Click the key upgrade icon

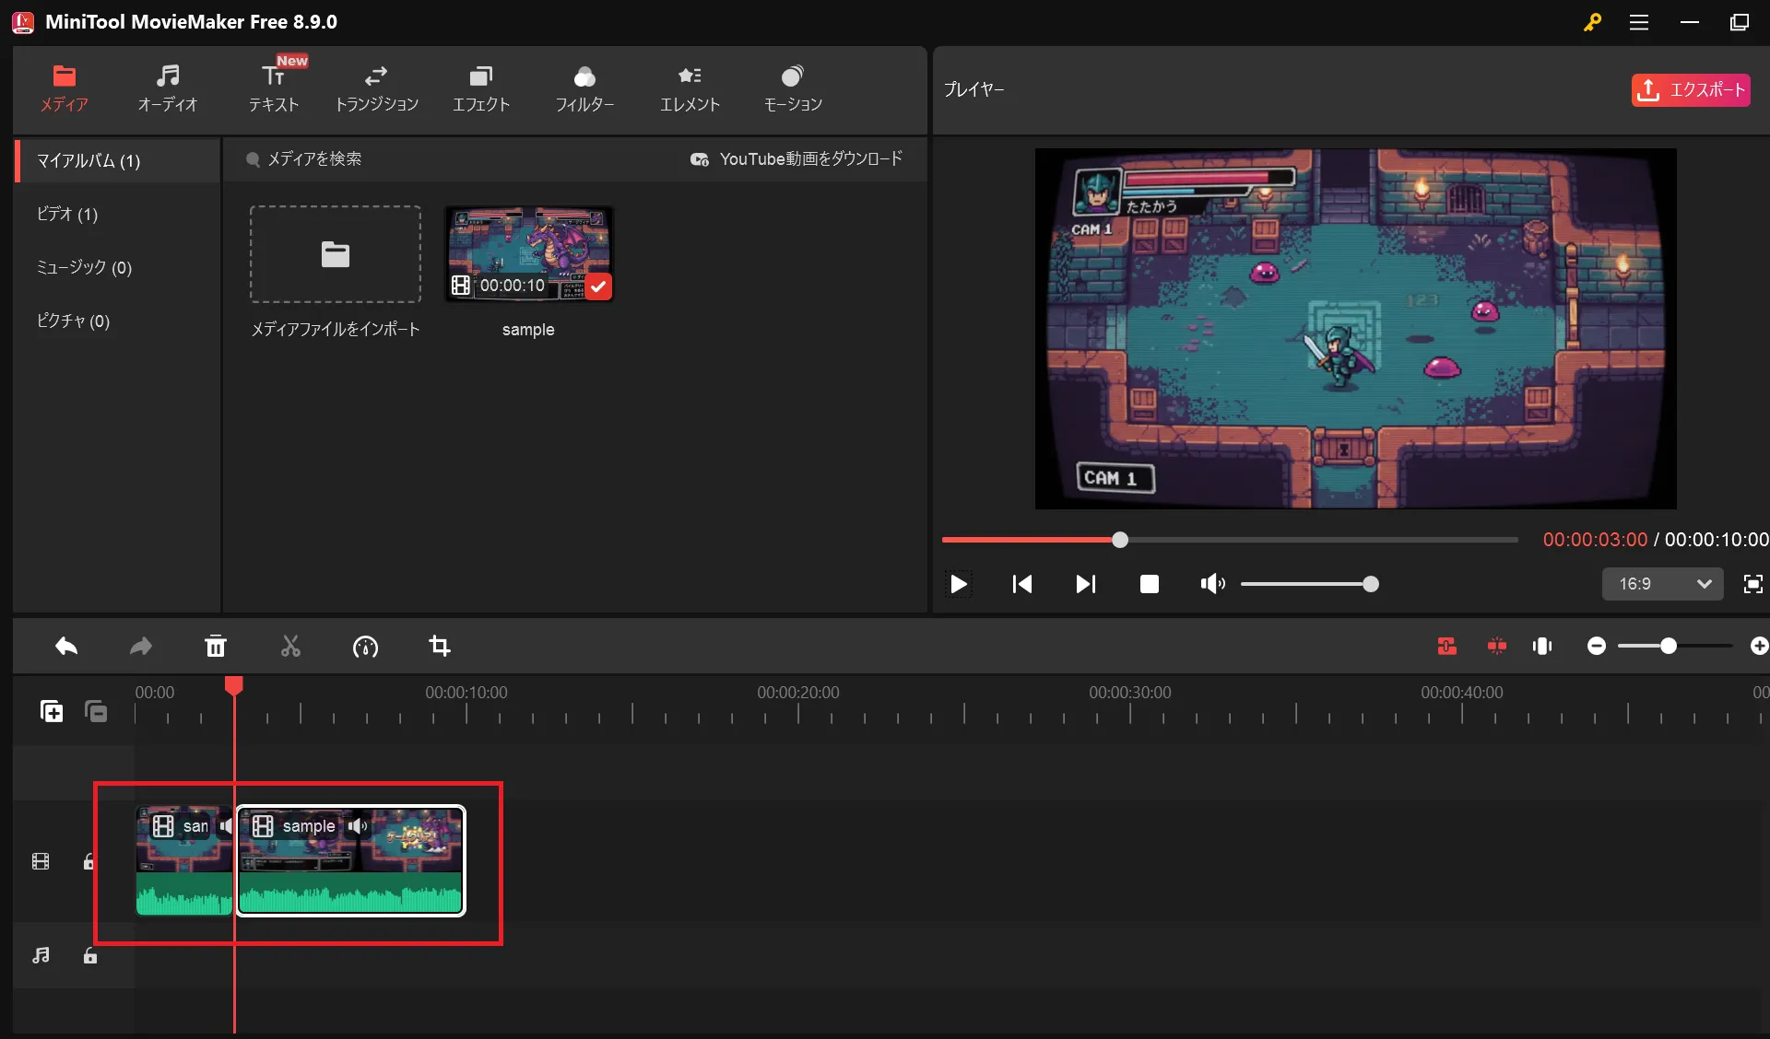point(1592,23)
